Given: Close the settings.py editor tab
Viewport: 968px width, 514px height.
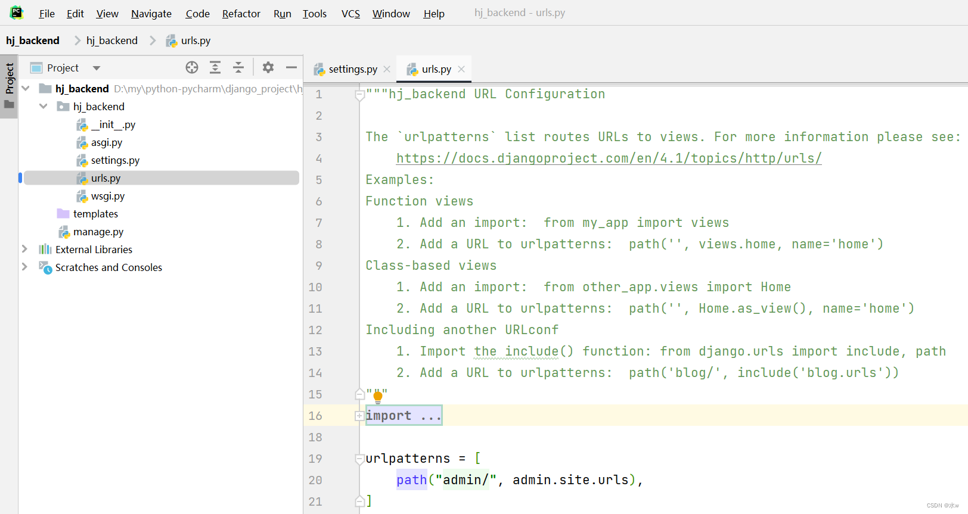Looking at the screenshot, I should click(387, 69).
